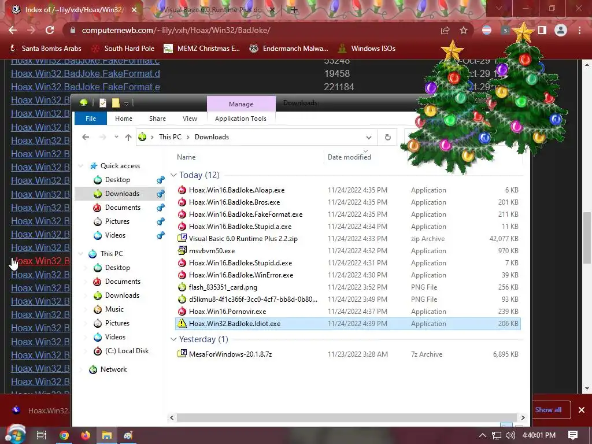Expand Network tree node
The image size is (592, 444).
pyautogui.click(x=81, y=369)
